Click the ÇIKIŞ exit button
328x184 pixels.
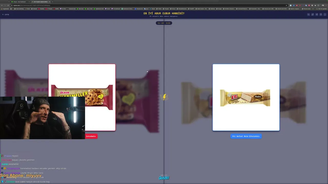6,15
